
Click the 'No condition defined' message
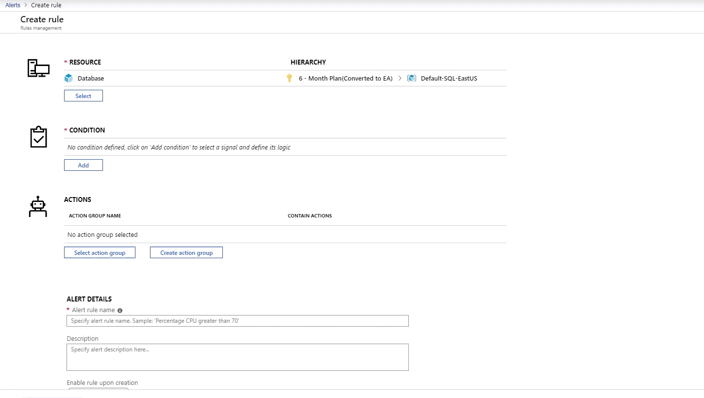[179, 147]
